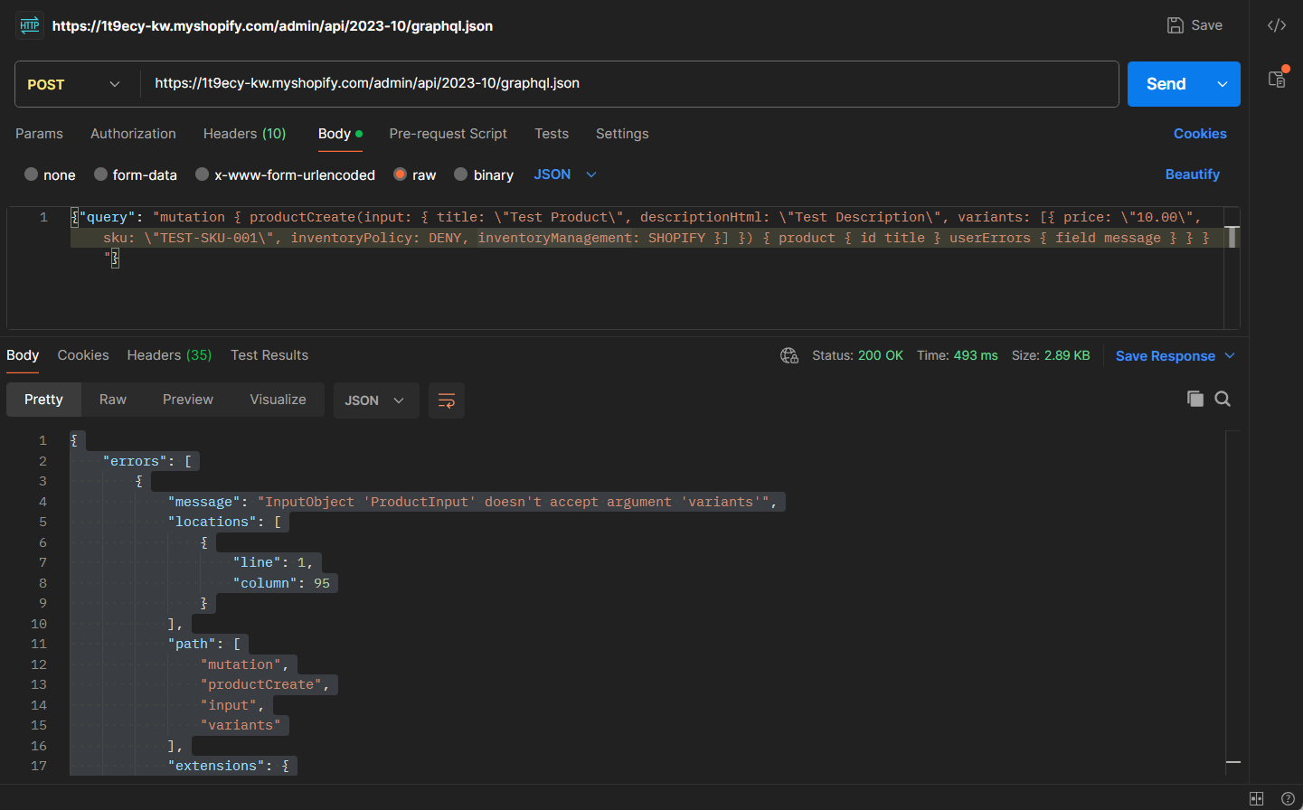Open the response Cookies tab
1303x810 pixels.
[83, 355]
